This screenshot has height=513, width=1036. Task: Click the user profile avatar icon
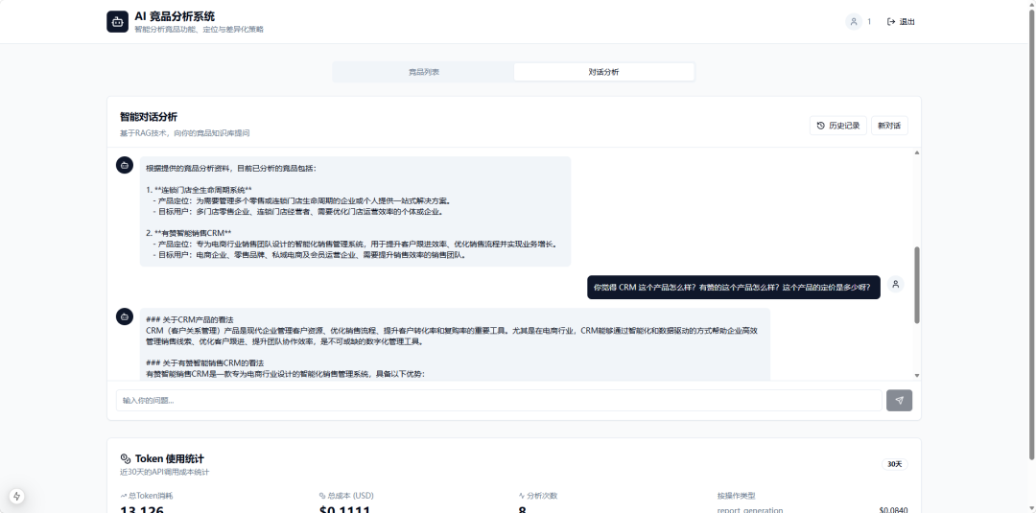[x=854, y=21]
